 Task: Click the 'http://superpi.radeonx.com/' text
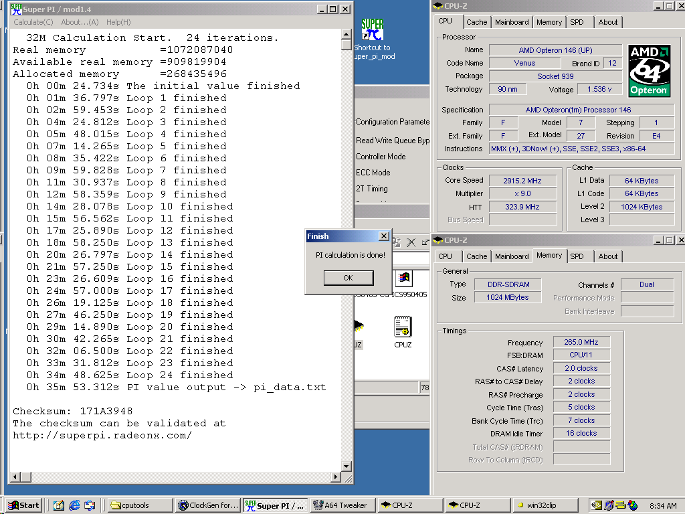(x=102, y=435)
